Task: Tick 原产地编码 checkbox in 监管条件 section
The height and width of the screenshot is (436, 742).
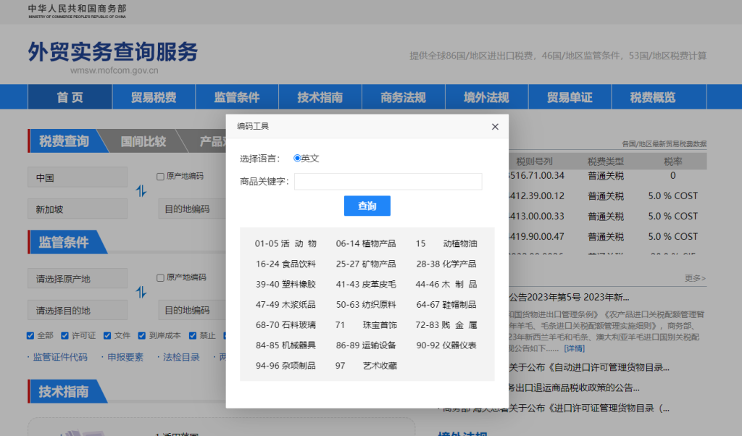Action: [x=160, y=277]
